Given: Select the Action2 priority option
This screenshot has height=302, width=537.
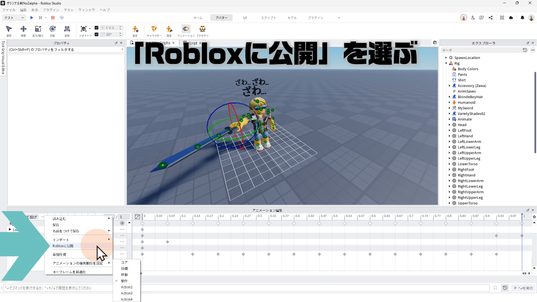Looking at the screenshot, I should pos(127,287).
